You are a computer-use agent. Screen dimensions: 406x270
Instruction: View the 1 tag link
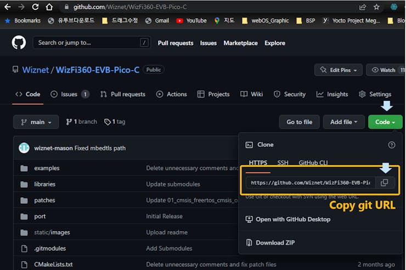tap(115, 122)
